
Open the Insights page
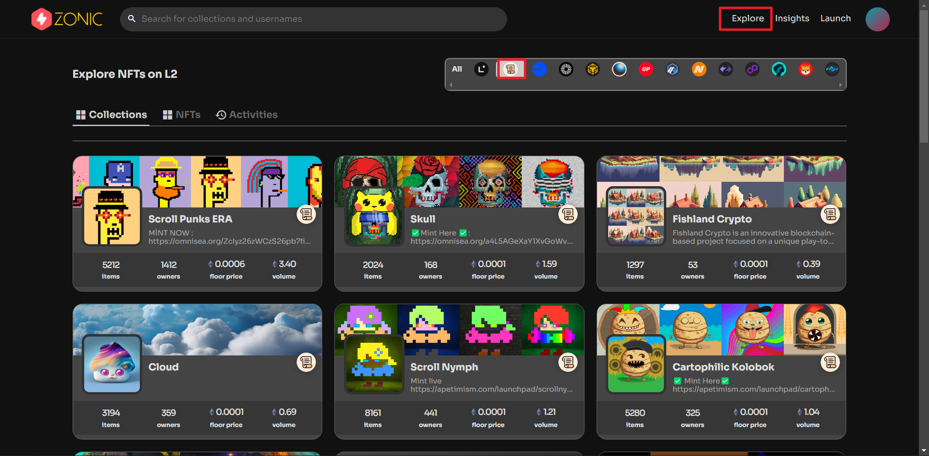point(792,18)
